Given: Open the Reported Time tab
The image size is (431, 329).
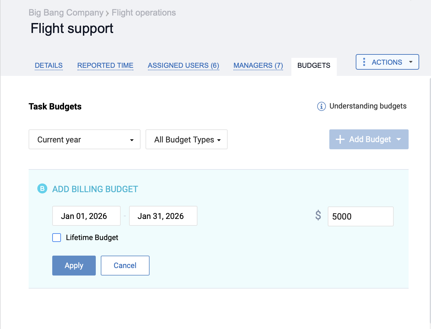Looking at the screenshot, I should pos(105,65).
